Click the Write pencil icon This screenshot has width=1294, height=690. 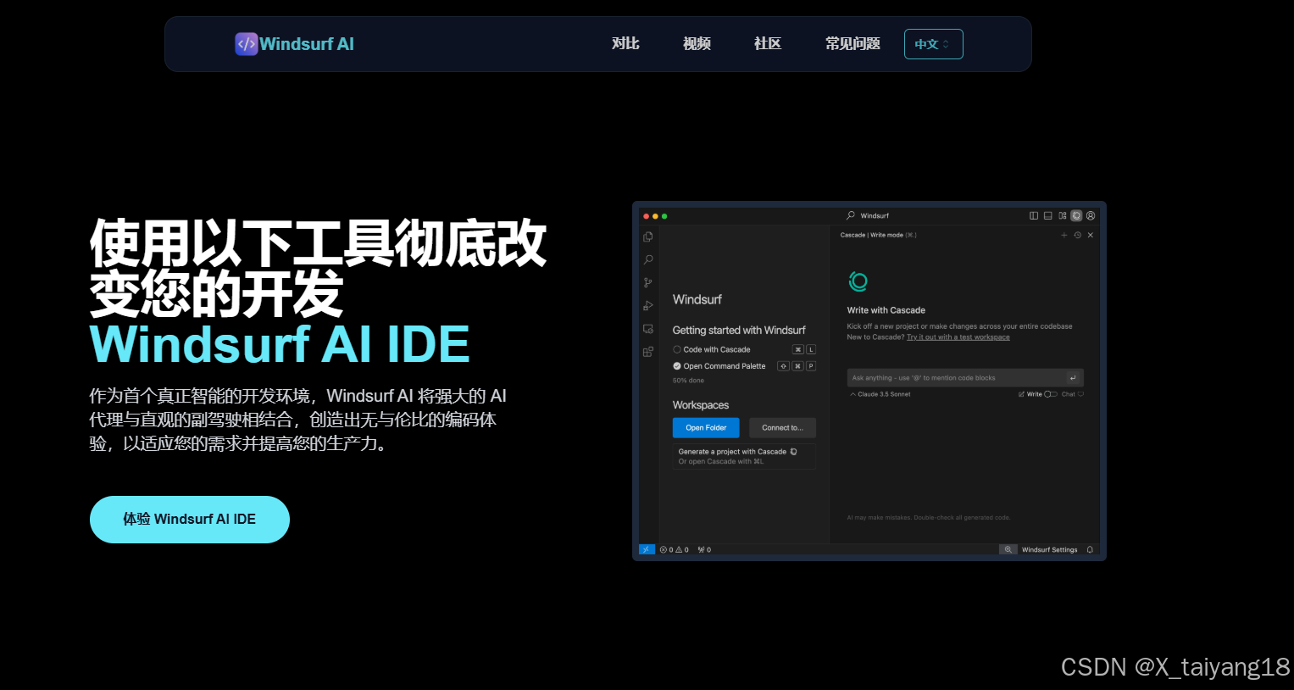(x=1021, y=394)
